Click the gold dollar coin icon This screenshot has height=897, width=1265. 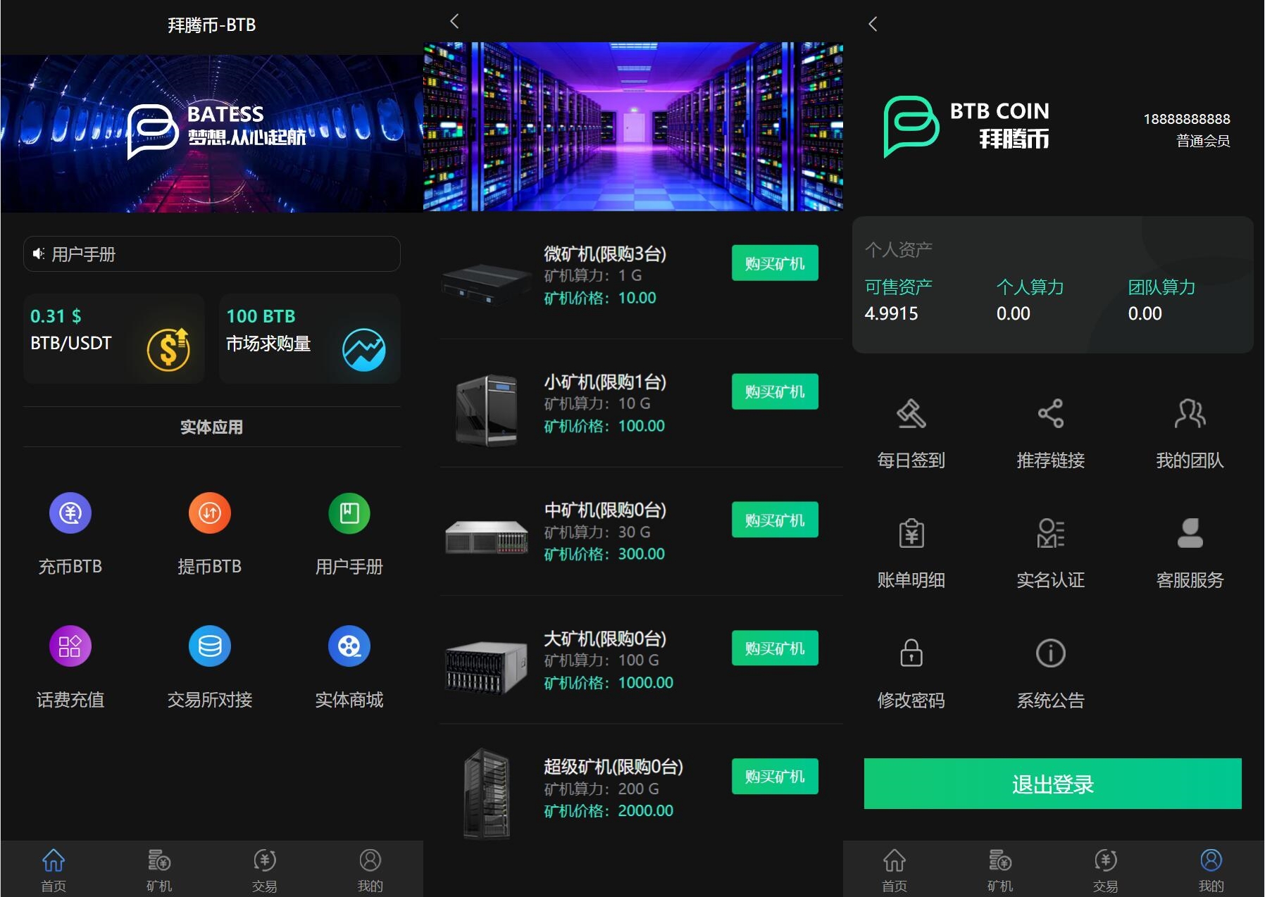[x=168, y=349]
